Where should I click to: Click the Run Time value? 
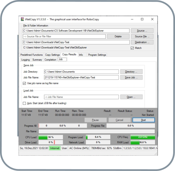(62, 115)
